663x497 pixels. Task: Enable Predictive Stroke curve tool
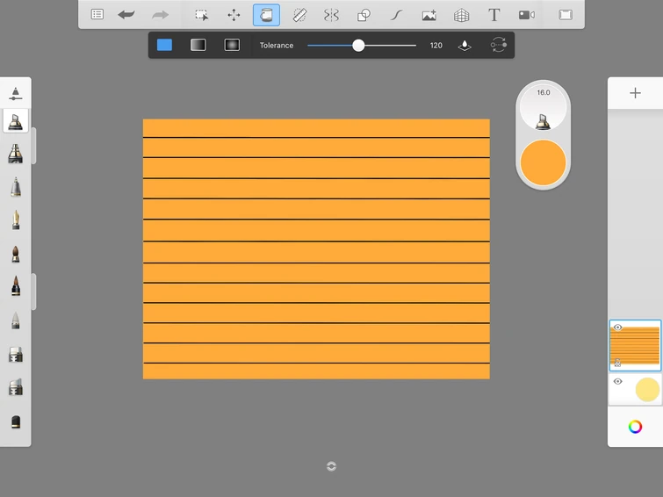[x=396, y=15]
